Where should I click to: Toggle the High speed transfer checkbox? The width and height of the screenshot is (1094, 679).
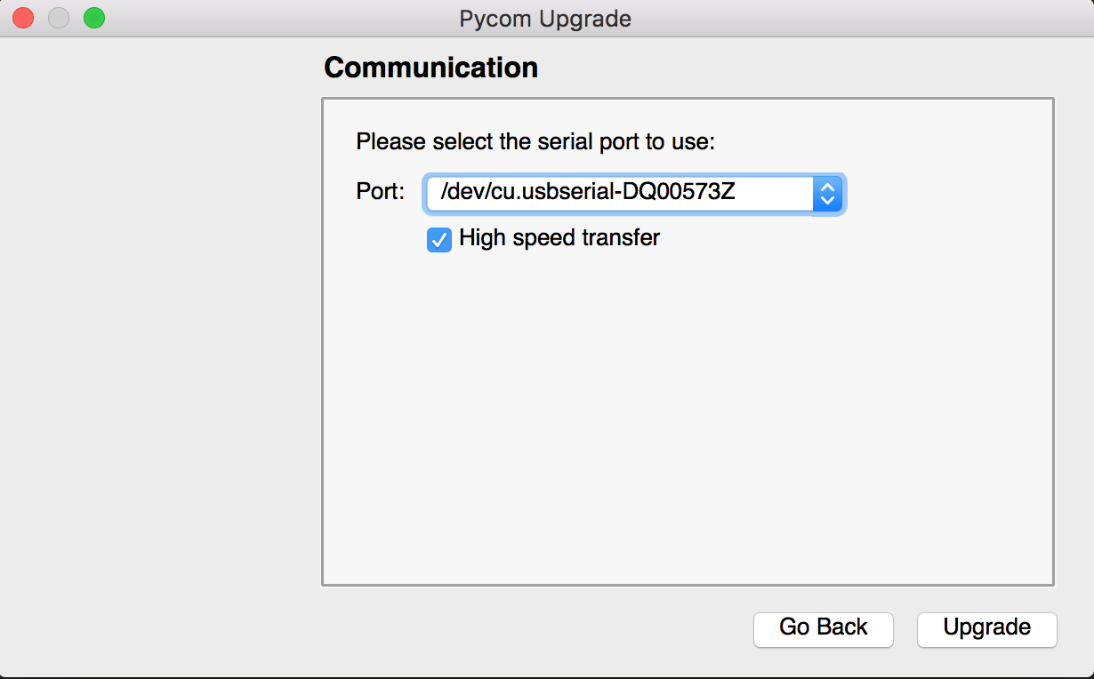tap(439, 240)
